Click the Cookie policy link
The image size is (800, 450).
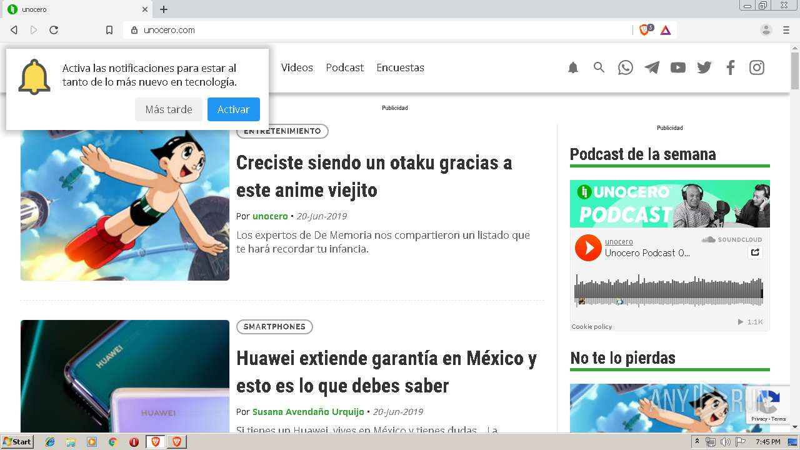592,327
